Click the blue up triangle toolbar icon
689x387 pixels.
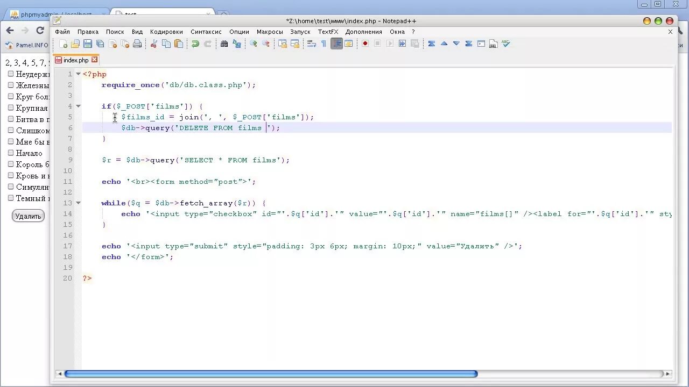(x=444, y=44)
